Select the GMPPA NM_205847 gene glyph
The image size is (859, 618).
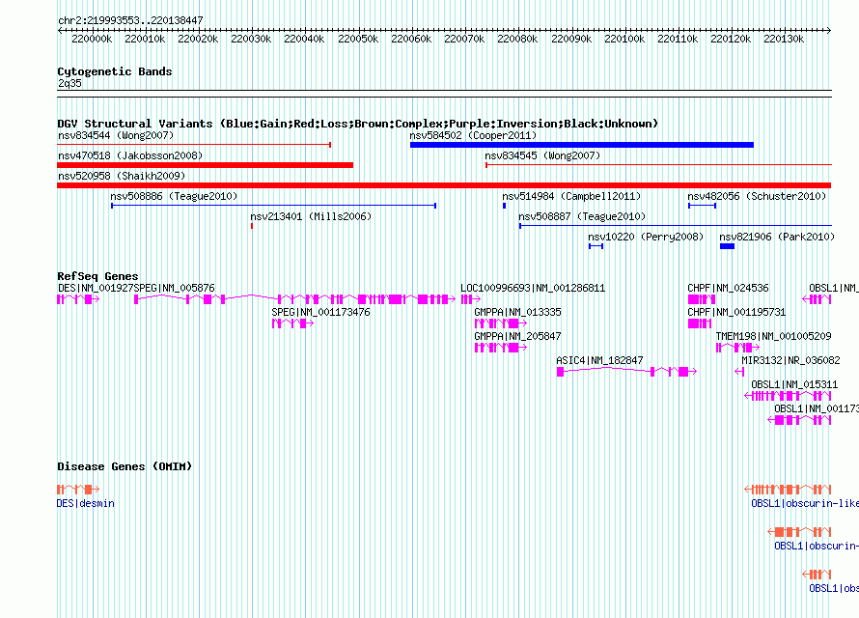pyautogui.click(x=501, y=348)
